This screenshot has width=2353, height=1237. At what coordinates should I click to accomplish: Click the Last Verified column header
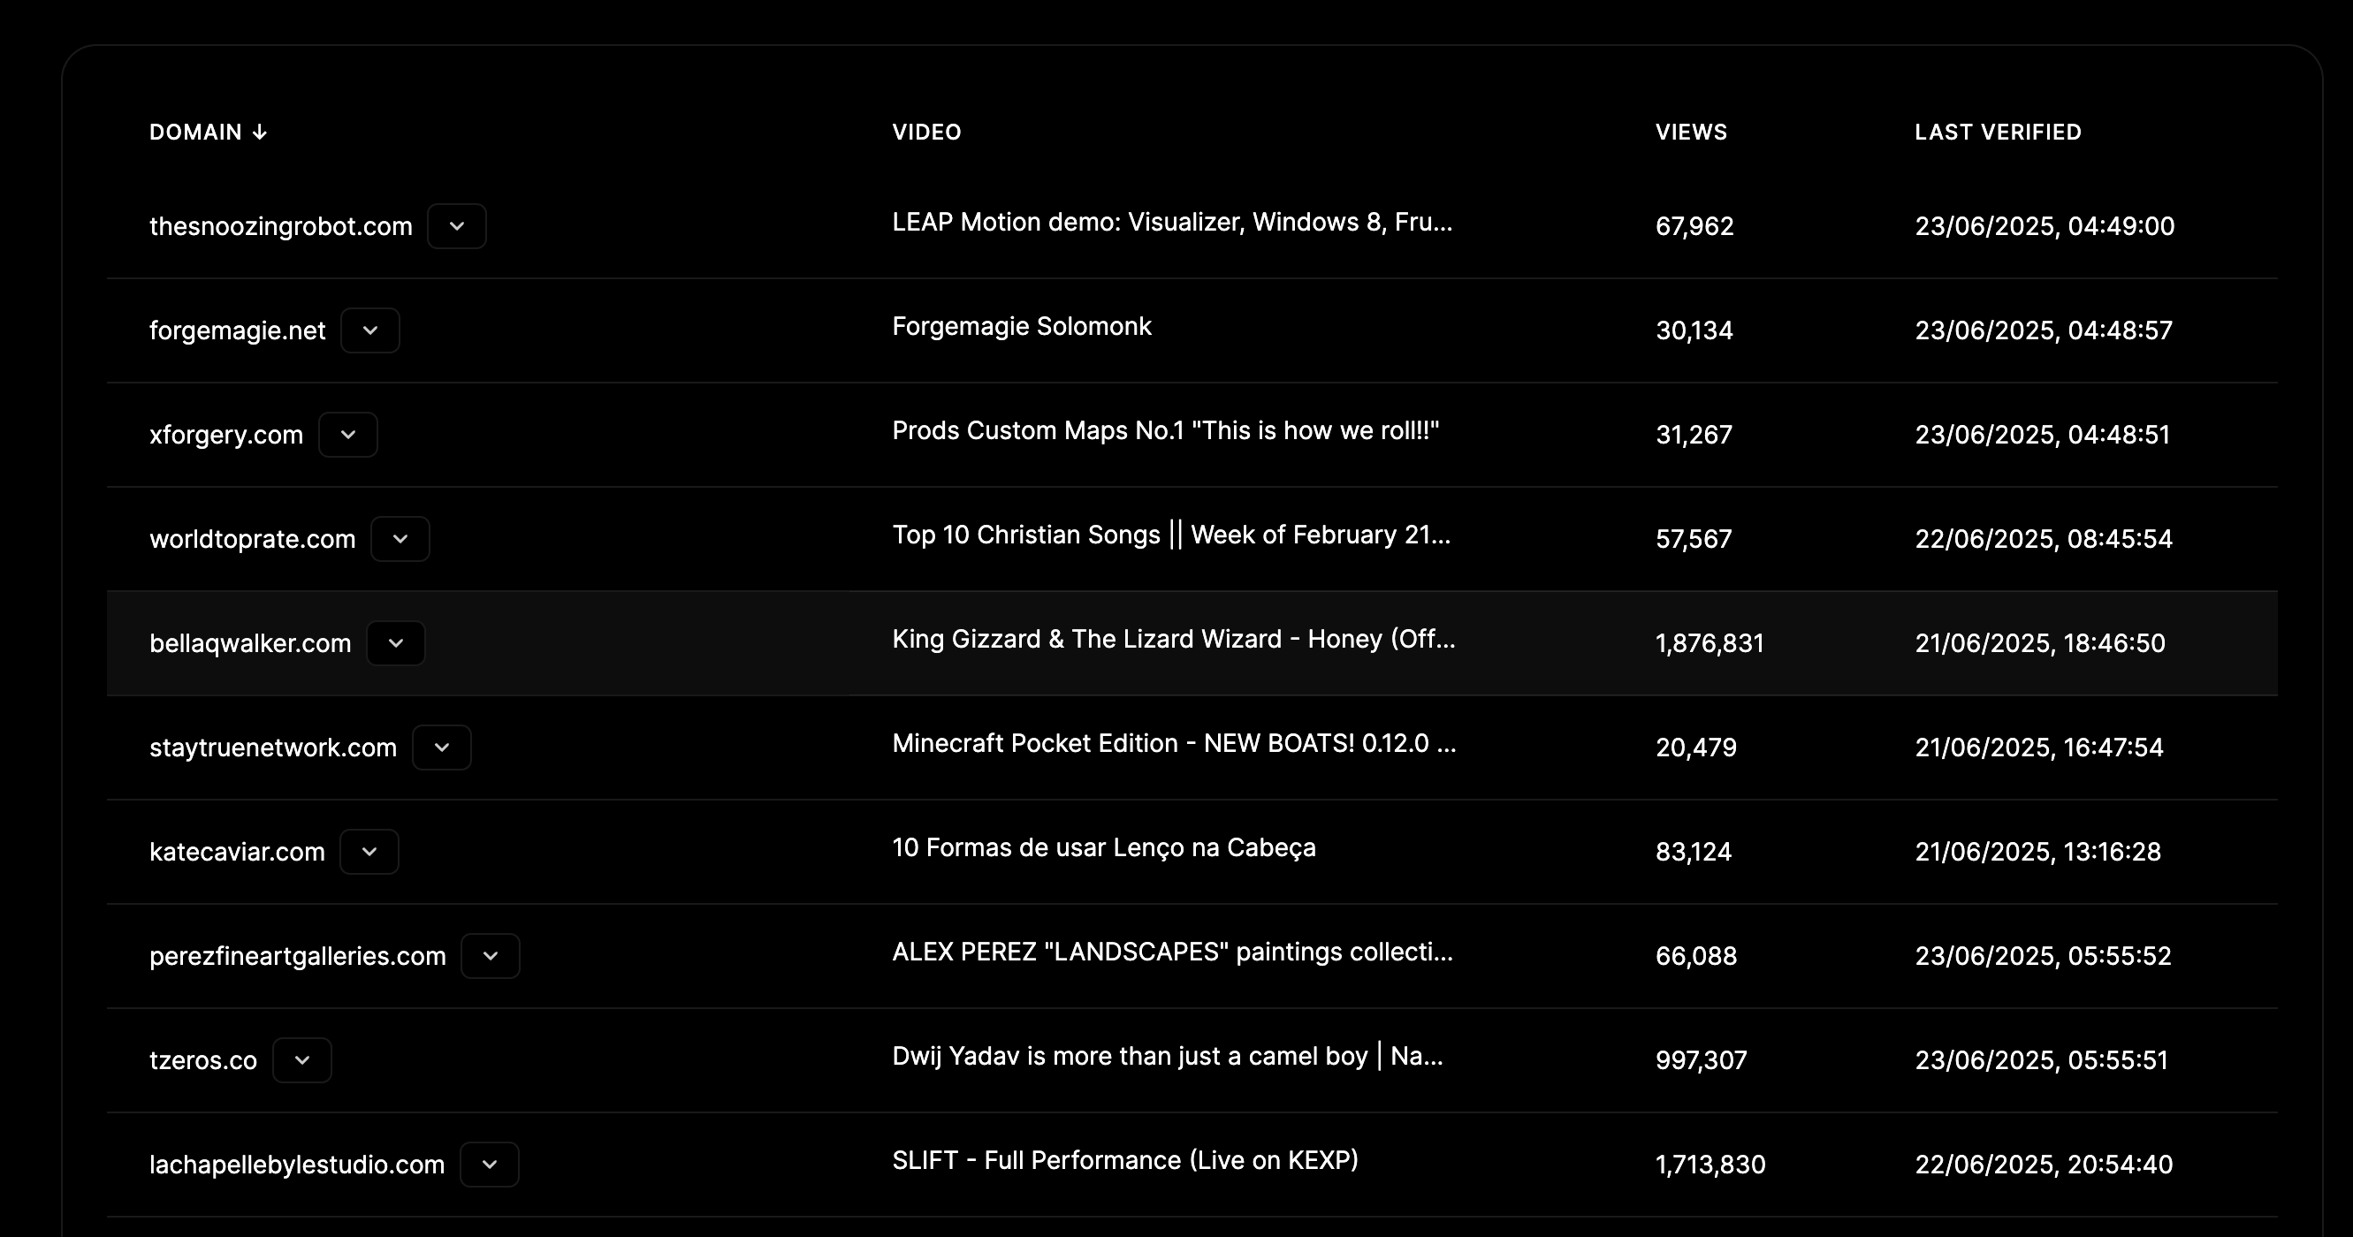click(x=1998, y=133)
